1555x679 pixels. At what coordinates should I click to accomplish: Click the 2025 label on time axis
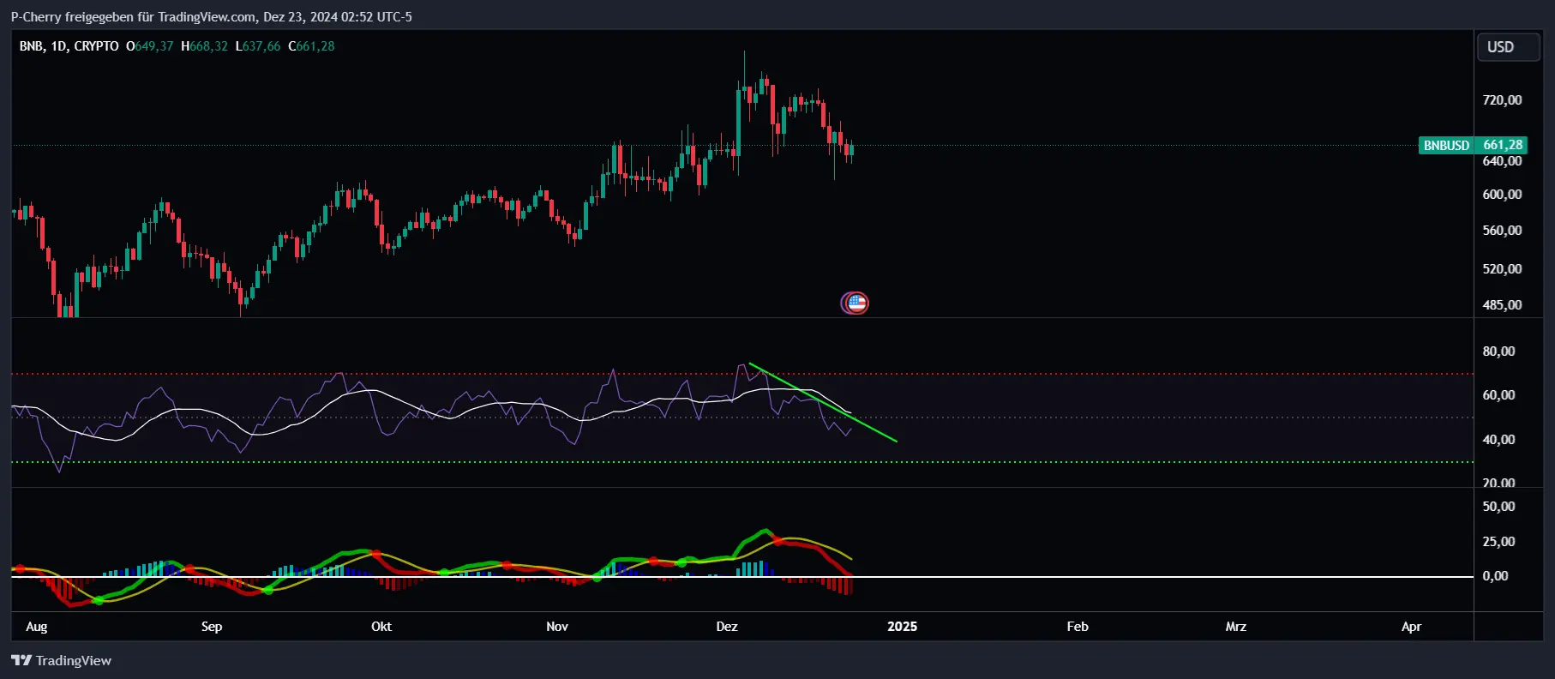tap(902, 627)
